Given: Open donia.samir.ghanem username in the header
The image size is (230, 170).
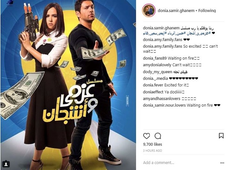Looking at the screenshot, I should pos(176,11).
